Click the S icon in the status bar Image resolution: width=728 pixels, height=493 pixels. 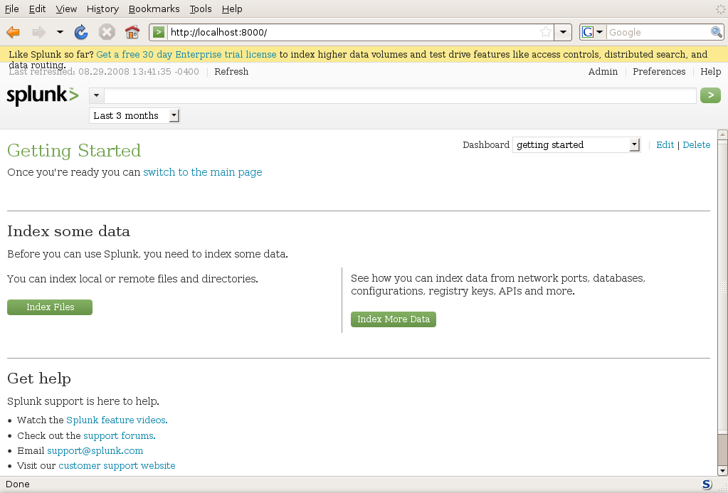click(707, 484)
